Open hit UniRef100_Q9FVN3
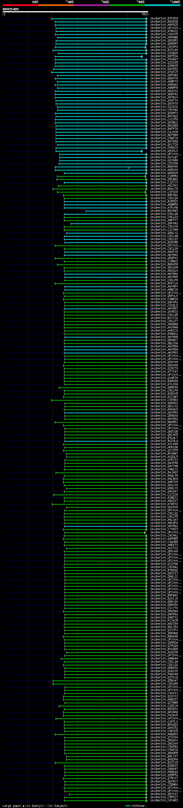 tap(164, 224)
